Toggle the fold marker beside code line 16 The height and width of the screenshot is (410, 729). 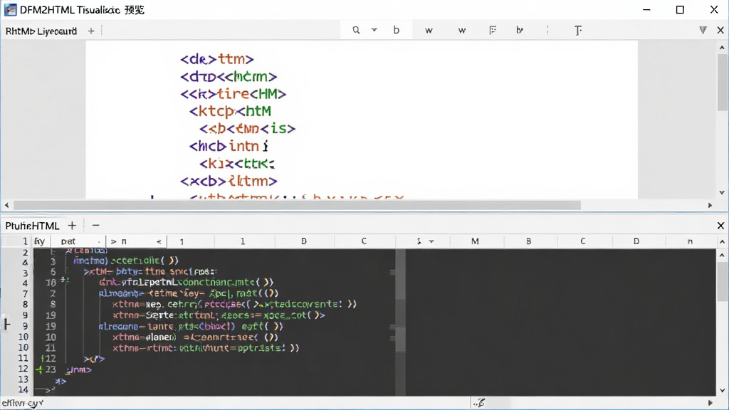coord(65,280)
